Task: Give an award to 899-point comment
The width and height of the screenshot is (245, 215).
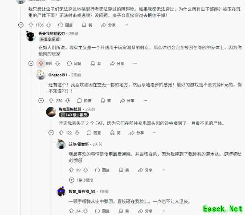Action: tap(96, 63)
